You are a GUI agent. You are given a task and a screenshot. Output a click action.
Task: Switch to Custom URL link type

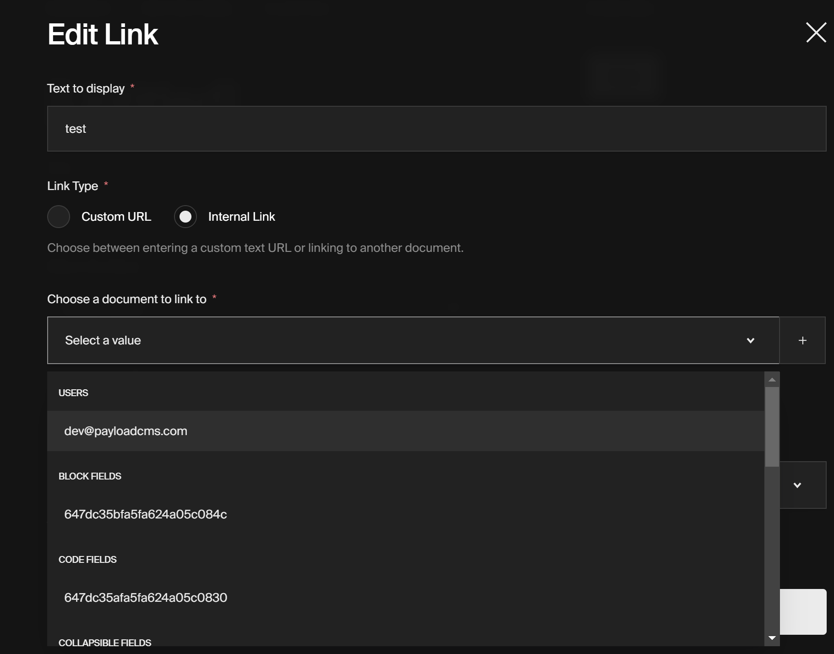tap(59, 217)
